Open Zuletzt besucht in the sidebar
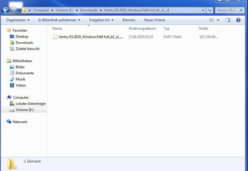248x171 pixels. point(27,49)
